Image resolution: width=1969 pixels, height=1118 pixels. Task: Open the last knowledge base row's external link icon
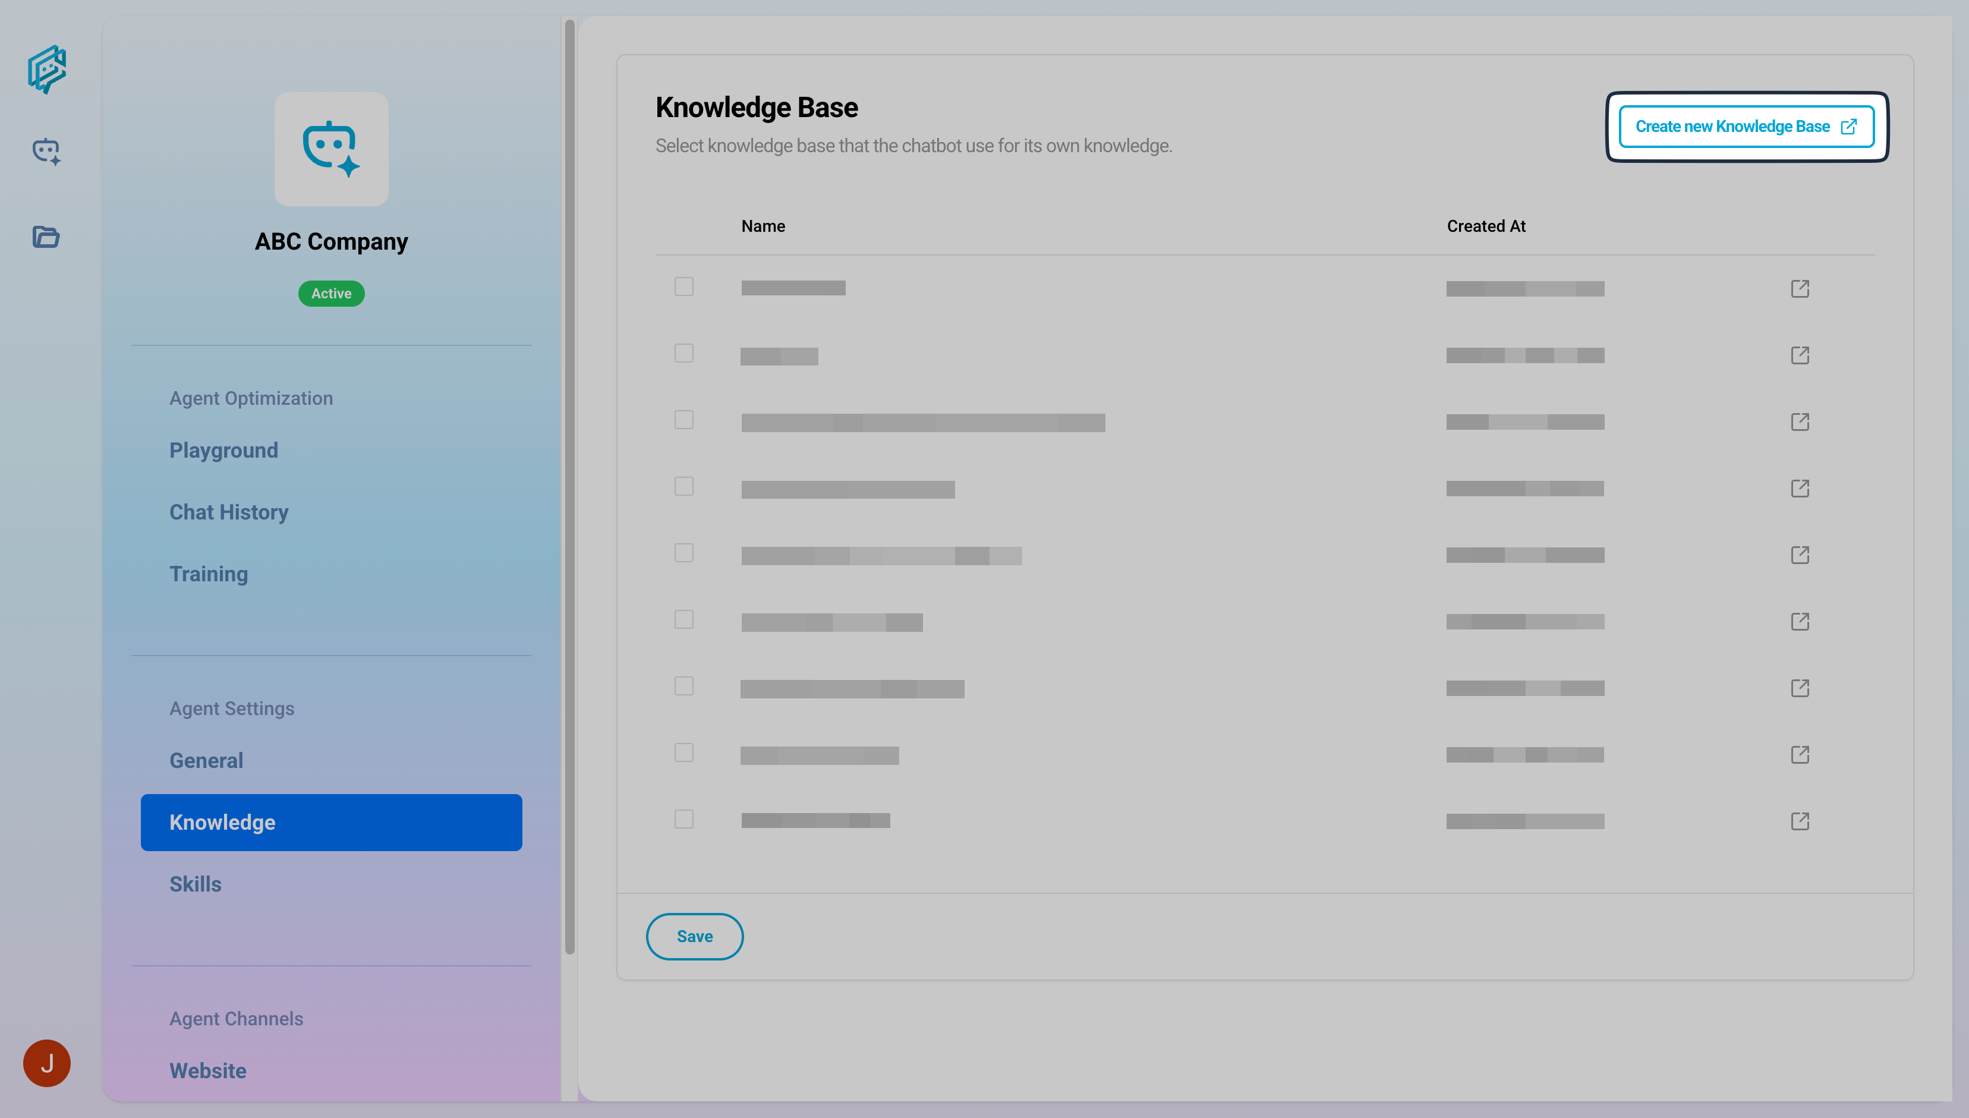pyautogui.click(x=1800, y=821)
